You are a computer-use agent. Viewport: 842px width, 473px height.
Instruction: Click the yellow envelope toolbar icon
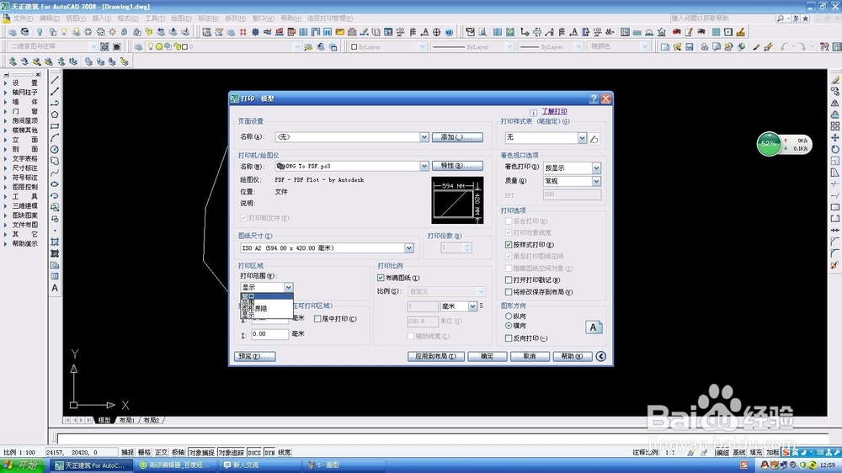click(340, 32)
